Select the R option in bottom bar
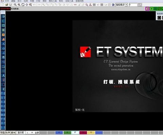Image resolution: width=163 pixels, height=135 pixels. 32,133
